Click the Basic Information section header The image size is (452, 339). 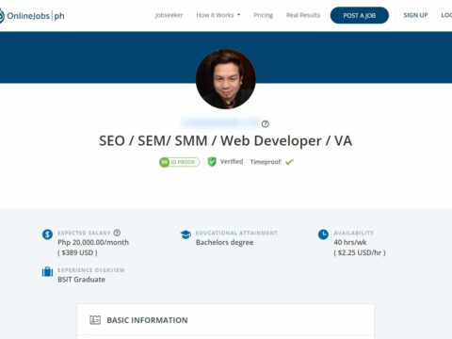pyautogui.click(x=147, y=320)
